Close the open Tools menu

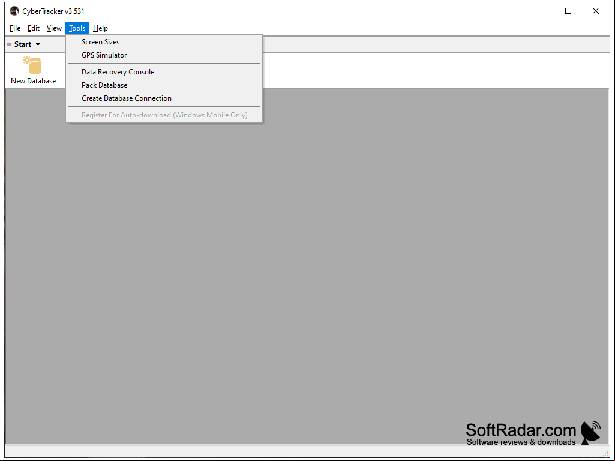[77, 28]
